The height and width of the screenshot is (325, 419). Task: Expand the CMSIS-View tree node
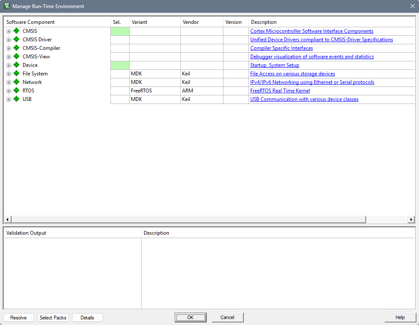(9, 57)
